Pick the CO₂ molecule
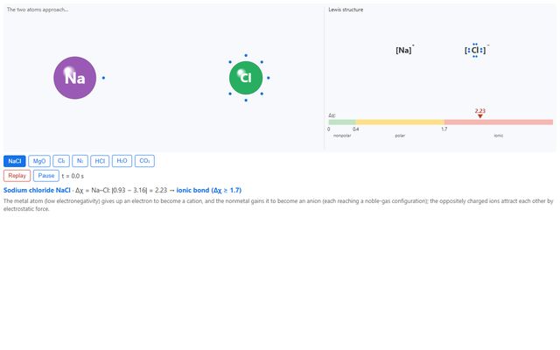This screenshot has width=560, height=350. click(144, 161)
